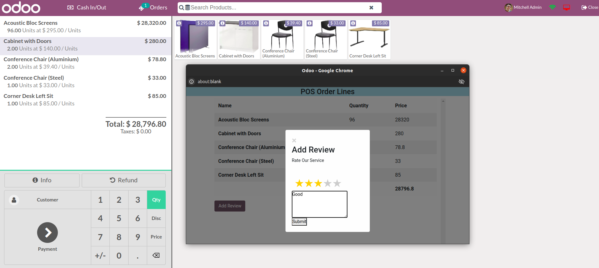Set rating to five stars
The image size is (599, 268).
(x=337, y=183)
